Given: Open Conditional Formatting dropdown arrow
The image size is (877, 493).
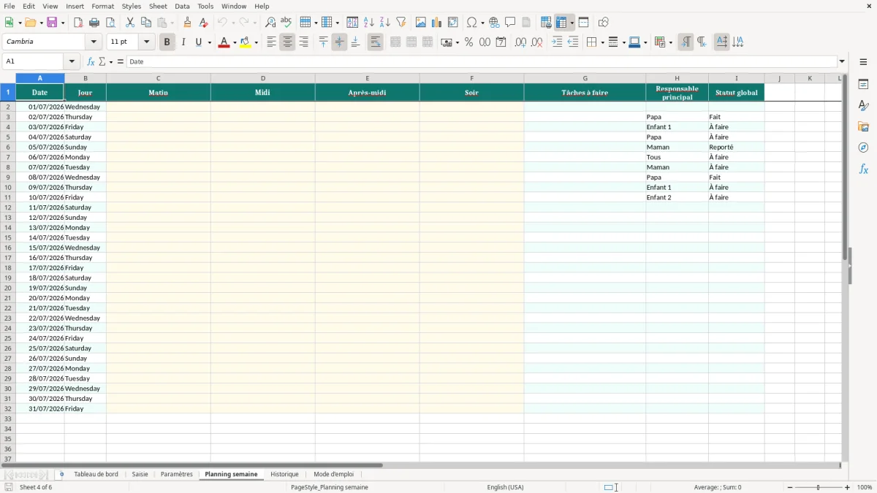Looking at the screenshot, I should [x=671, y=42].
